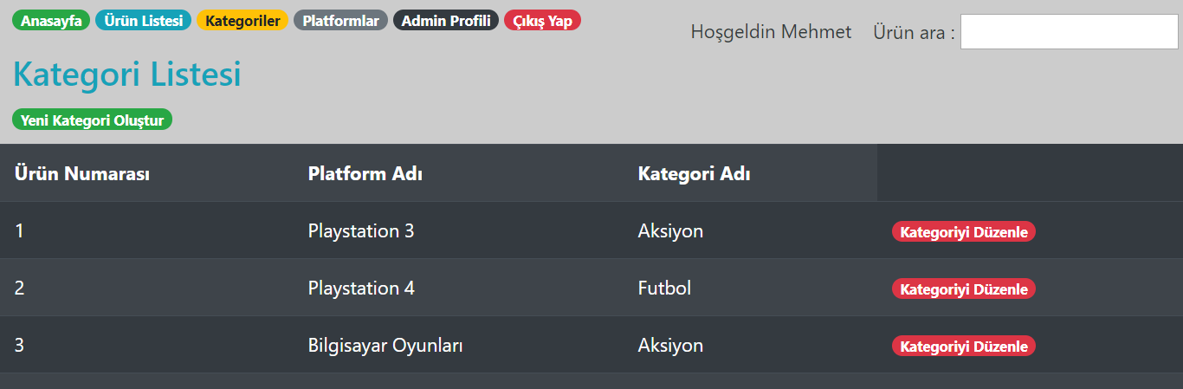Open the Platformlar section
1183x389 pixels.
pyautogui.click(x=340, y=21)
